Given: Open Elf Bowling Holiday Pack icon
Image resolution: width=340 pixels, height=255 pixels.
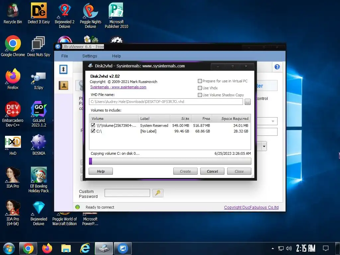Looking at the screenshot, I should tap(39, 180).
